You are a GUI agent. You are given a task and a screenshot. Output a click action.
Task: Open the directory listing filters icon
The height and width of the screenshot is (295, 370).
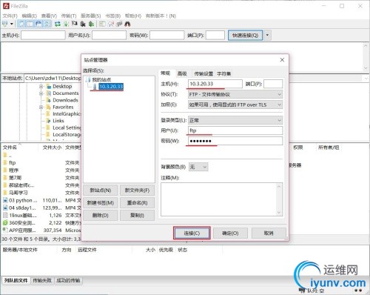(x=102, y=24)
